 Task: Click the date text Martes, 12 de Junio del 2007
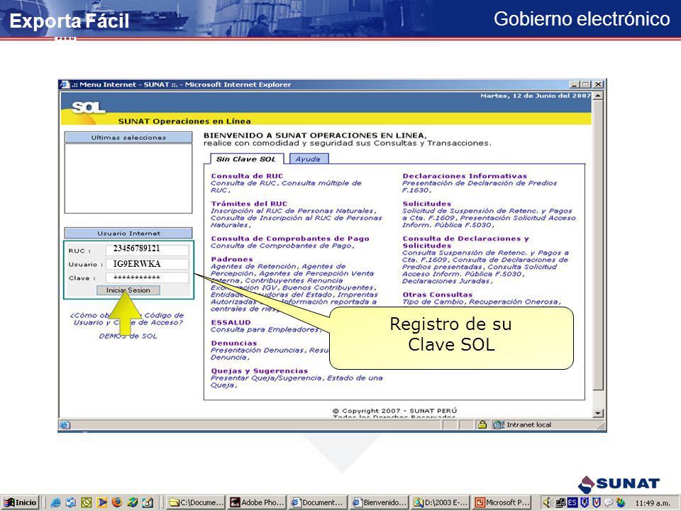tap(535, 96)
